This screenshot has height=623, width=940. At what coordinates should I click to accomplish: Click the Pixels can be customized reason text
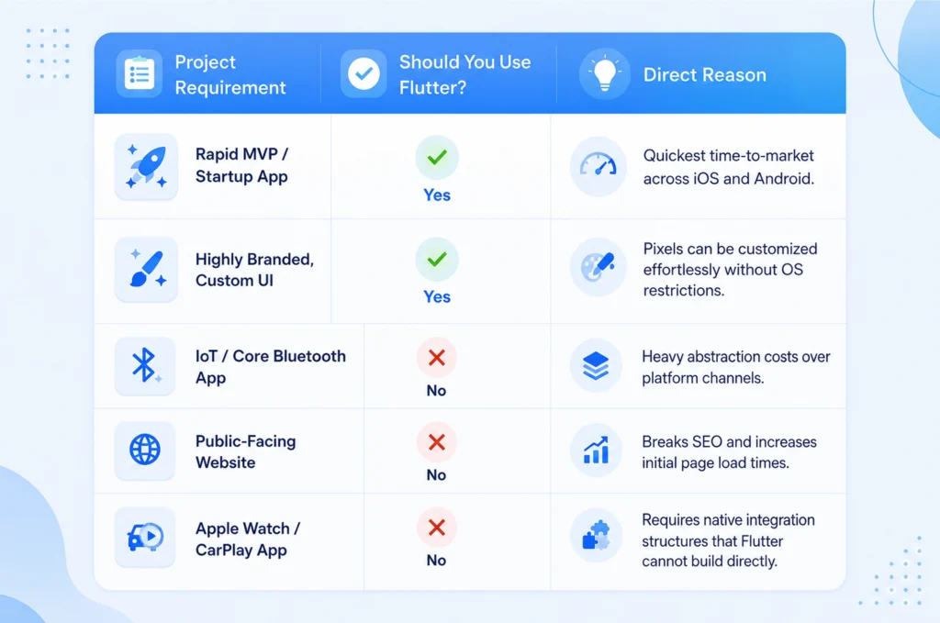(730, 270)
